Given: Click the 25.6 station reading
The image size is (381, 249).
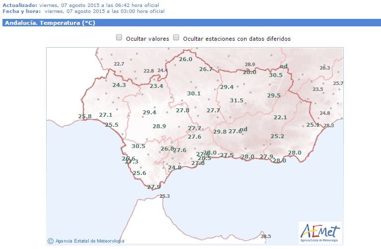Looking at the screenshot, I should [x=139, y=173].
